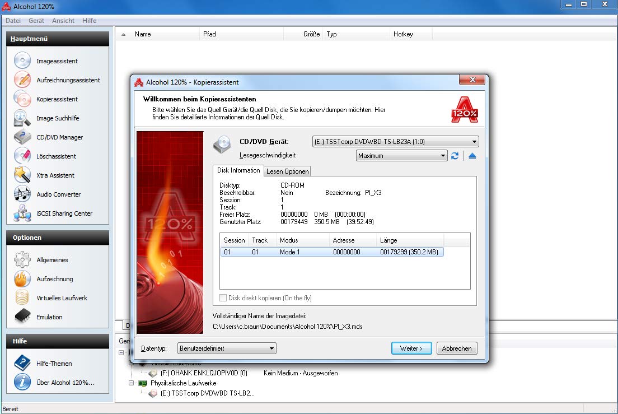Open the Emulation chip icon
Image resolution: width=618 pixels, height=414 pixels.
coord(22,317)
